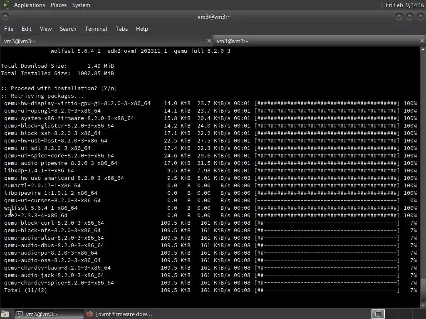Close the second terminal tab
The image size is (426, 319).
422,41
